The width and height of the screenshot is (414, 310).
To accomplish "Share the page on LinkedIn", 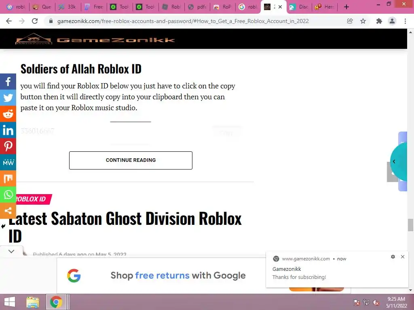I will 8,130.
